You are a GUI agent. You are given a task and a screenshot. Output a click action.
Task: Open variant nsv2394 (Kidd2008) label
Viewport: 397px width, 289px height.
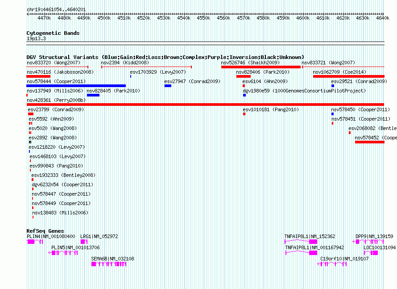point(125,63)
